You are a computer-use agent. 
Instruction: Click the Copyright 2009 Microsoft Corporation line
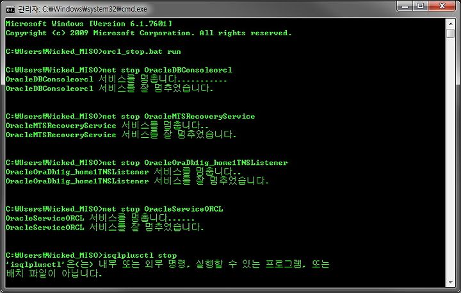(x=149, y=33)
